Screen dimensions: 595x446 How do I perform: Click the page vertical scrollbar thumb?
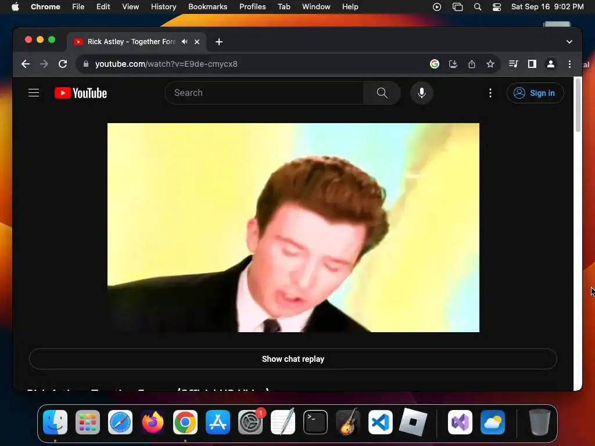point(578,106)
